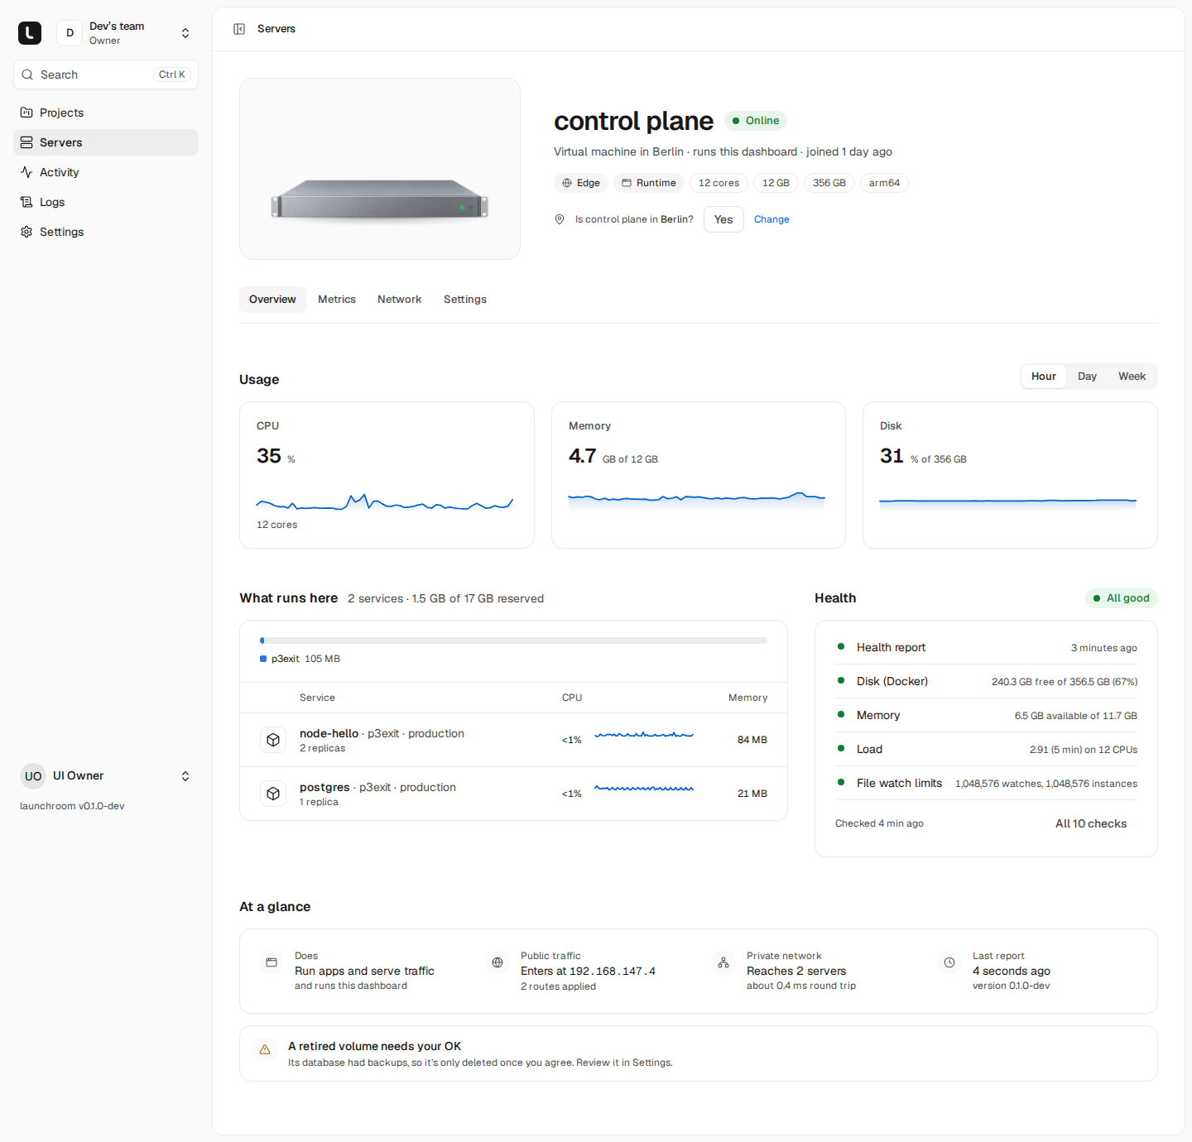Click the location pin icon
This screenshot has width=1192, height=1142.
pyautogui.click(x=560, y=219)
